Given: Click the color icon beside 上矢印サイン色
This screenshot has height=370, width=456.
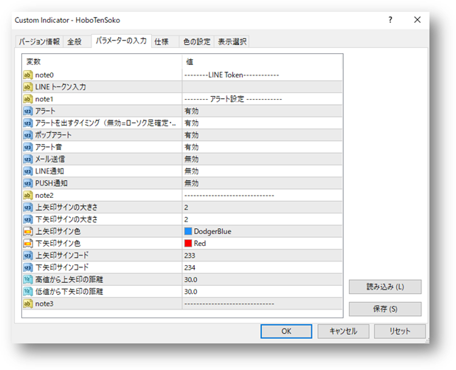Looking at the screenshot, I should pyautogui.click(x=27, y=232).
